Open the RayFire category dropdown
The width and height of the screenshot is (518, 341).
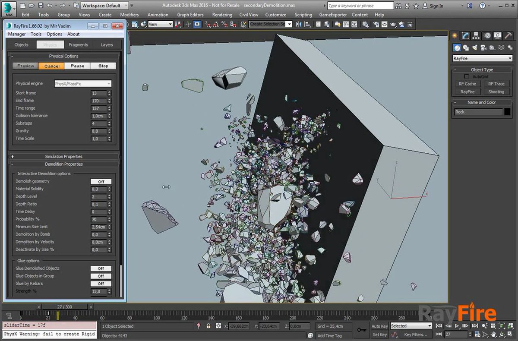pyautogui.click(x=483, y=58)
